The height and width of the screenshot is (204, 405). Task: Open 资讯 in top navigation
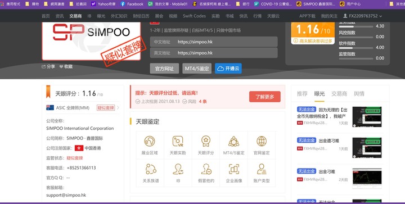point(60,16)
